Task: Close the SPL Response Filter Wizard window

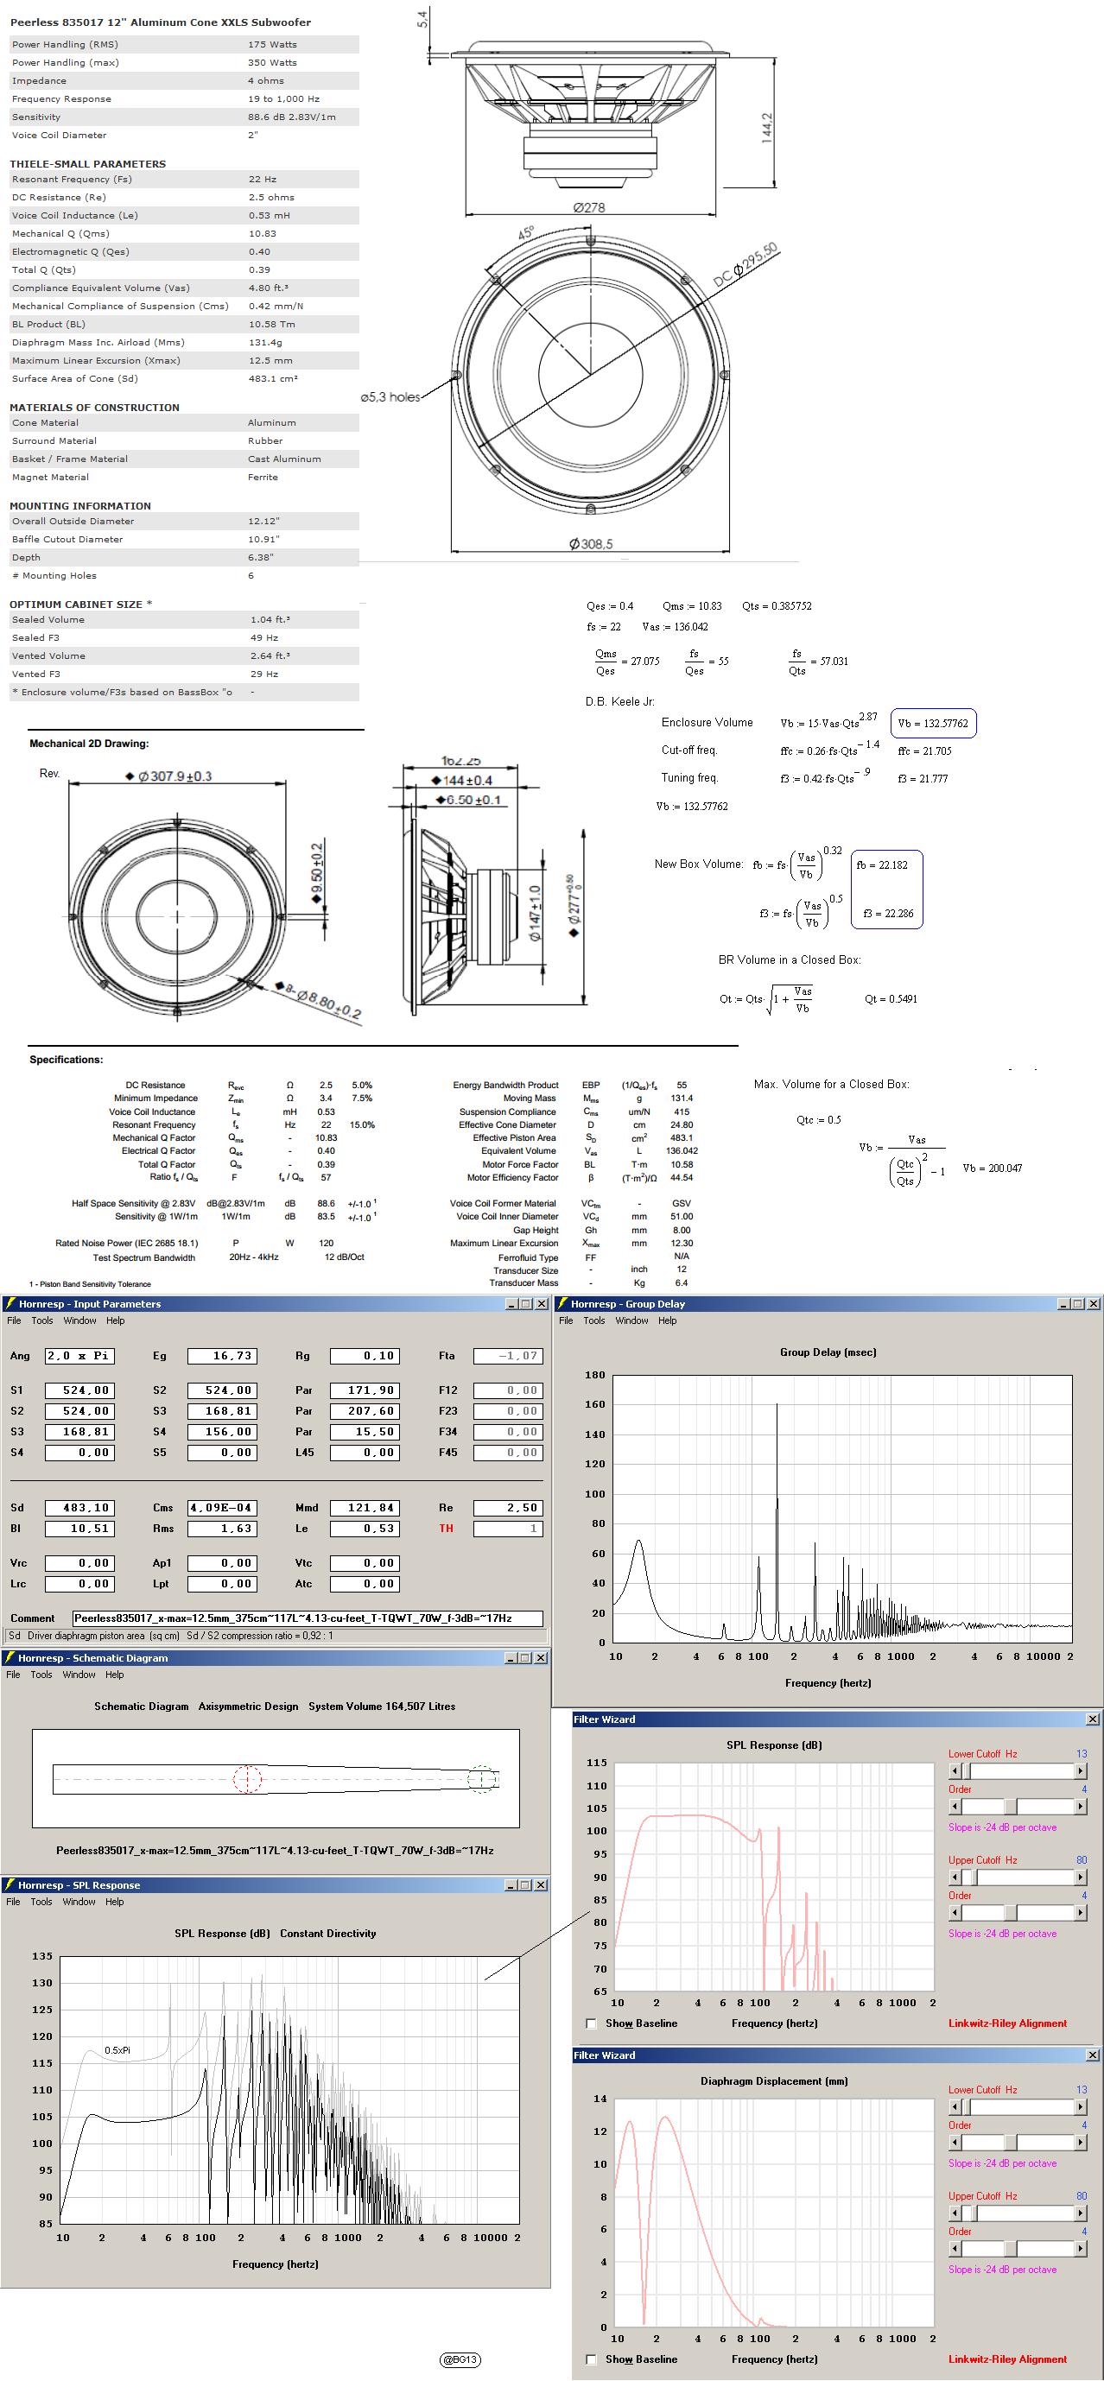Action: coord(1092,1719)
